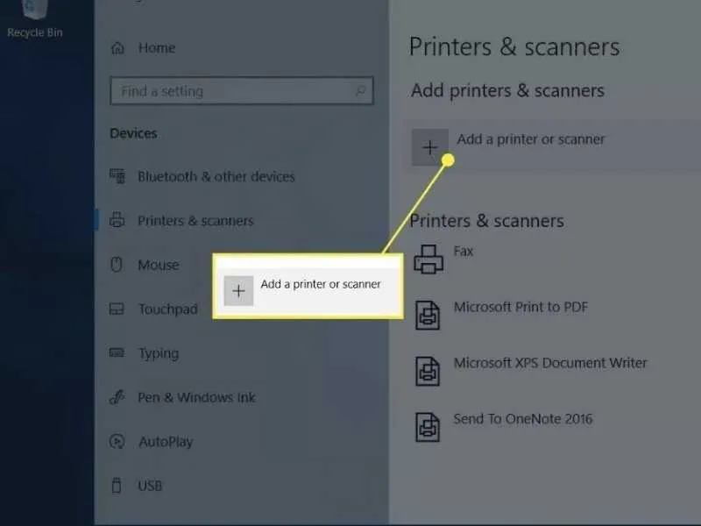
Task: Open Printers & scanners in the sidebar
Action: [195, 221]
